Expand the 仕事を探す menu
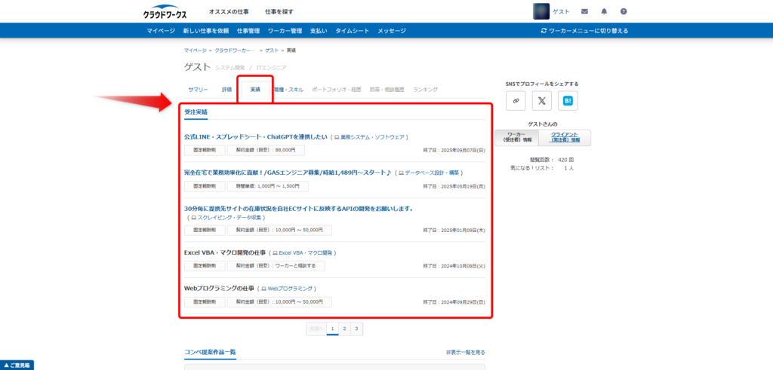This screenshot has height=370, width=773. coord(279,12)
